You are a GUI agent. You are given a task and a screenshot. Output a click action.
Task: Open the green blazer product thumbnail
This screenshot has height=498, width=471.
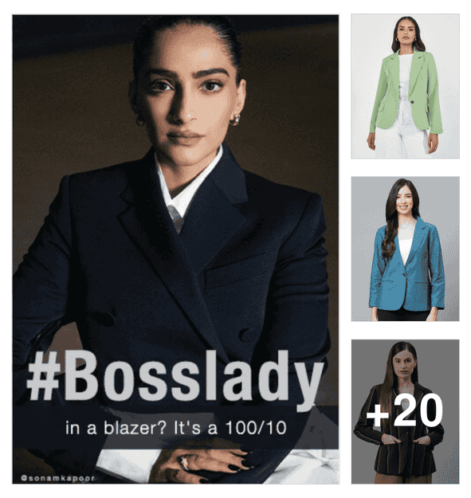[405, 86]
